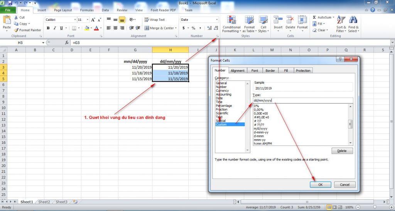Toggle Bottom Align button

coord(122,20)
